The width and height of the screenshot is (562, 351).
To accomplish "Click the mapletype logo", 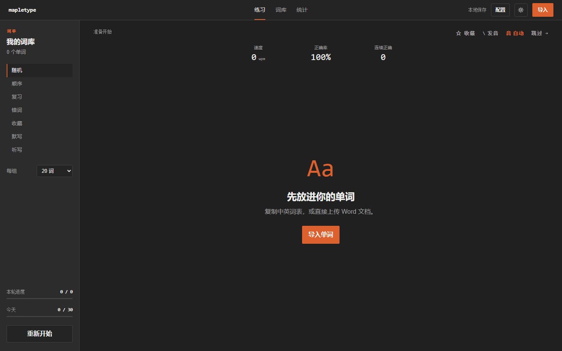I will (x=22, y=10).
